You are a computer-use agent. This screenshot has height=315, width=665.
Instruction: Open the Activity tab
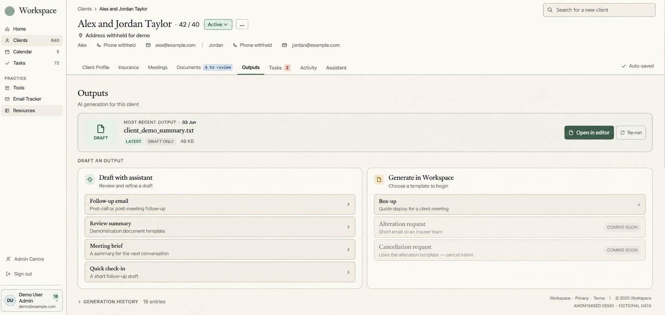tap(309, 68)
